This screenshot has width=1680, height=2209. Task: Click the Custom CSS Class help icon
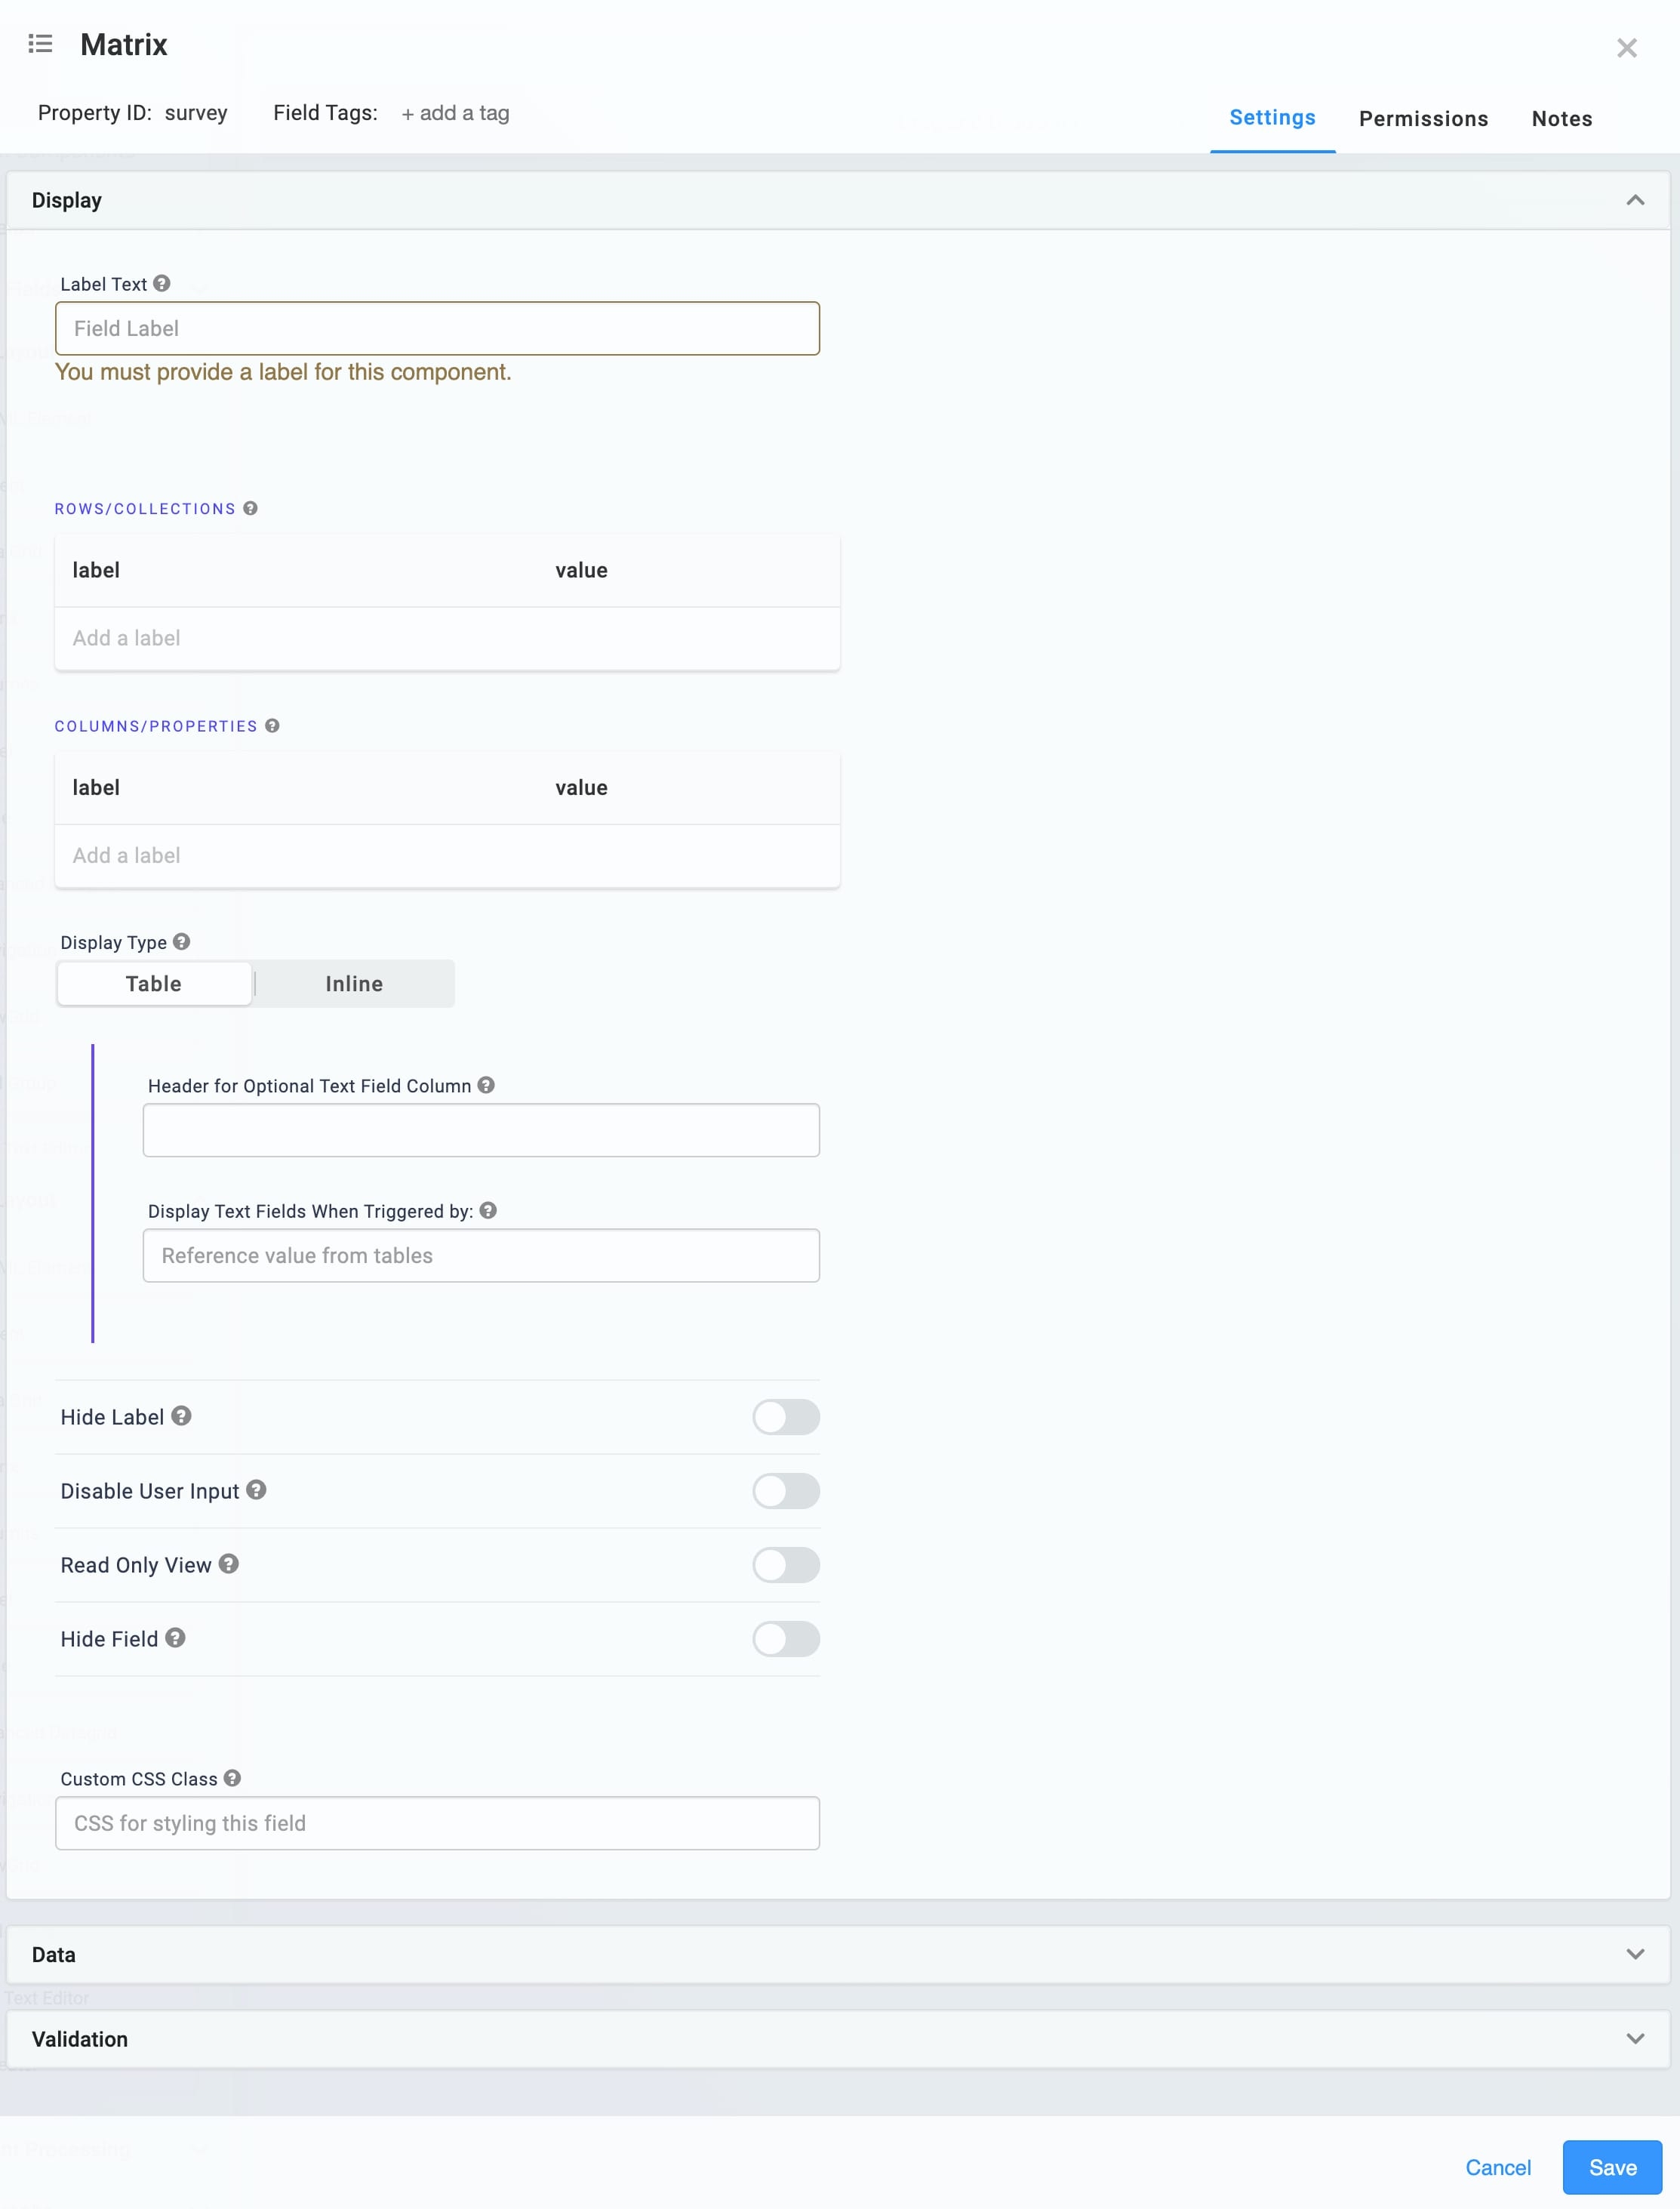coord(232,1778)
